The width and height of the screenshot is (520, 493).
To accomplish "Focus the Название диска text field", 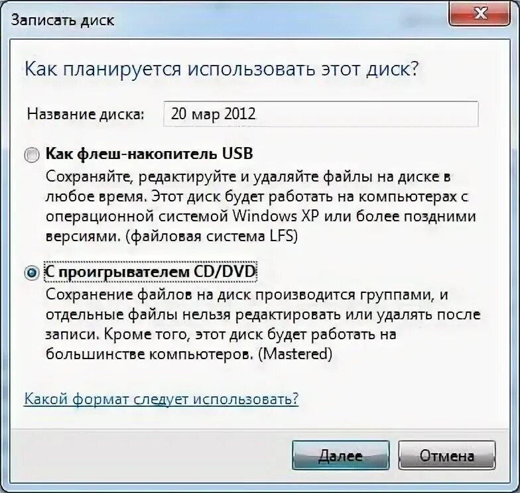I will pos(321,114).
